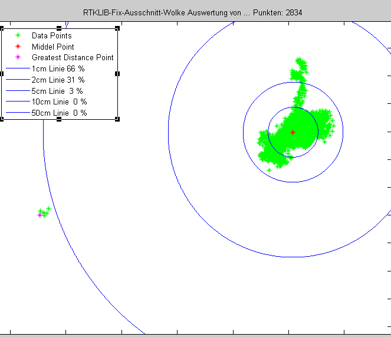Select the 'Middel Point' legend label
This screenshot has width=391, height=337.
(x=52, y=47)
